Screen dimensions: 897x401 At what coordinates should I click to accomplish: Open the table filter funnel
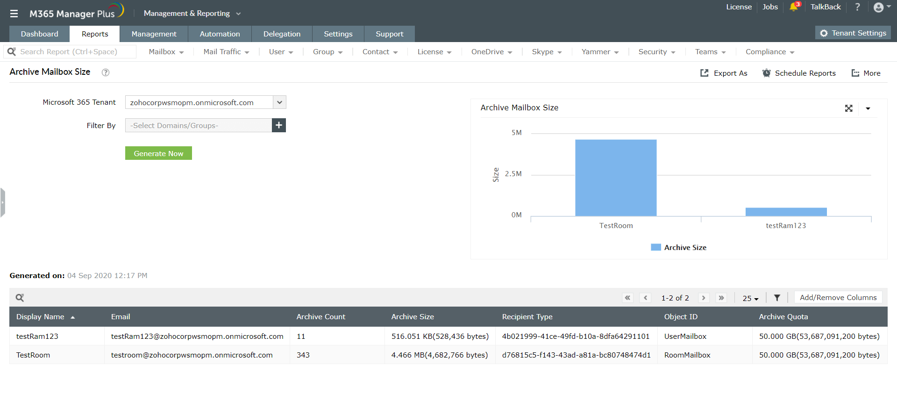click(x=777, y=298)
